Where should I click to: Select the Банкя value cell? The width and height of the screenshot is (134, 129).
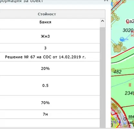click(x=45, y=22)
